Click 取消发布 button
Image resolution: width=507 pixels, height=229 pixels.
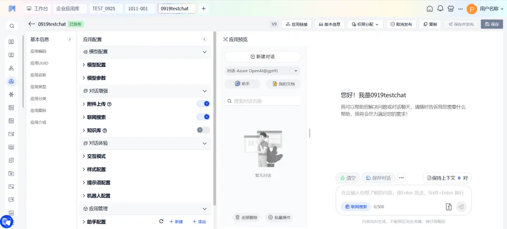pyautogui.click(x=401, y=24)
